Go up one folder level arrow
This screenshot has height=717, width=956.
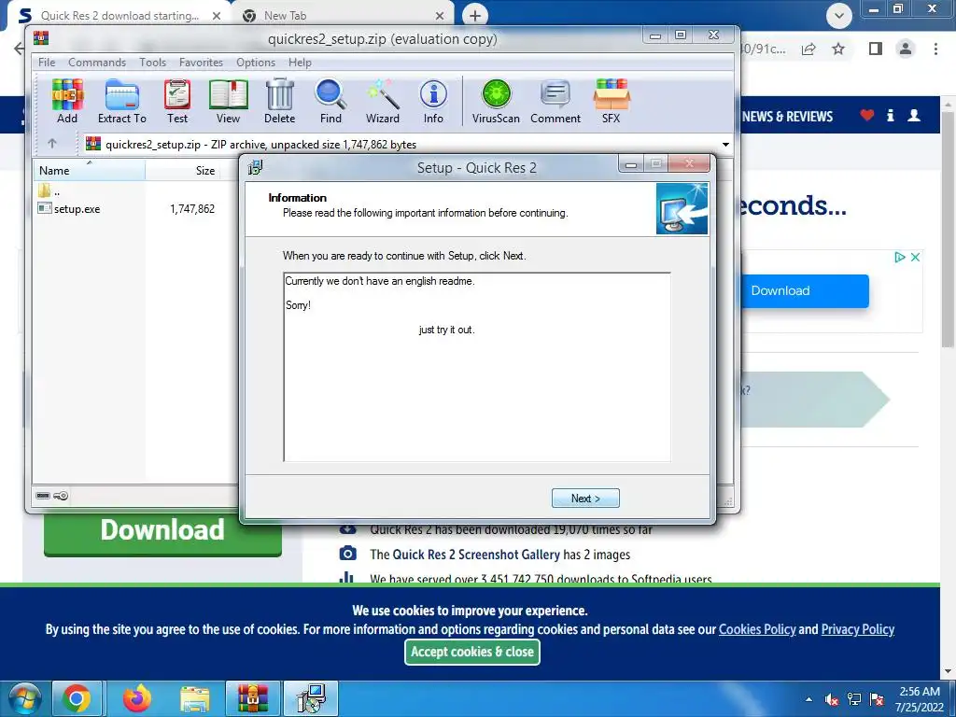(x=52, y=144)
